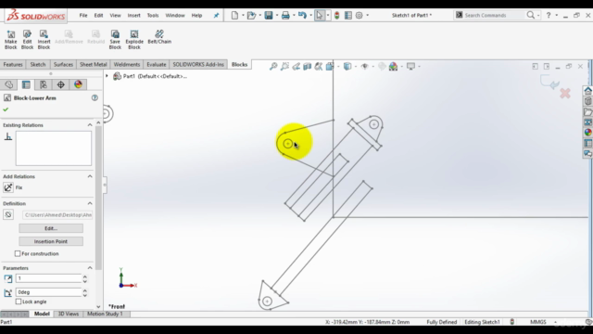Screen dimensions: 593x334
Task: Click inside the Search Commands box
Action: 494,15
